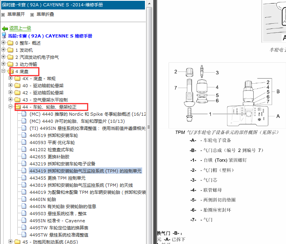Click document icon of 4440IN 轮胎
The image size is (286, 244).
tap(24, 199)
